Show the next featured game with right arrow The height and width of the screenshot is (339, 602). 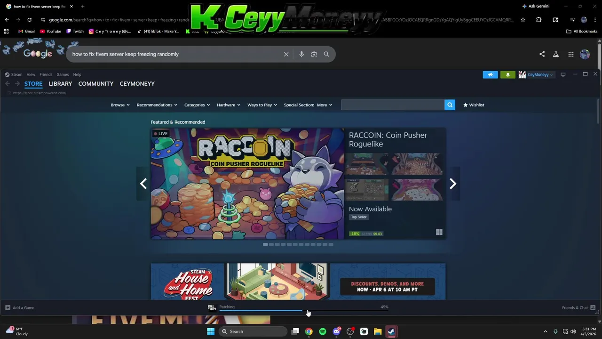point(452,184)
